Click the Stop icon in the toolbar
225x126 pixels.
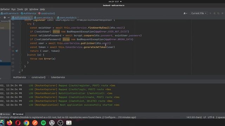(x=223, y=13)
